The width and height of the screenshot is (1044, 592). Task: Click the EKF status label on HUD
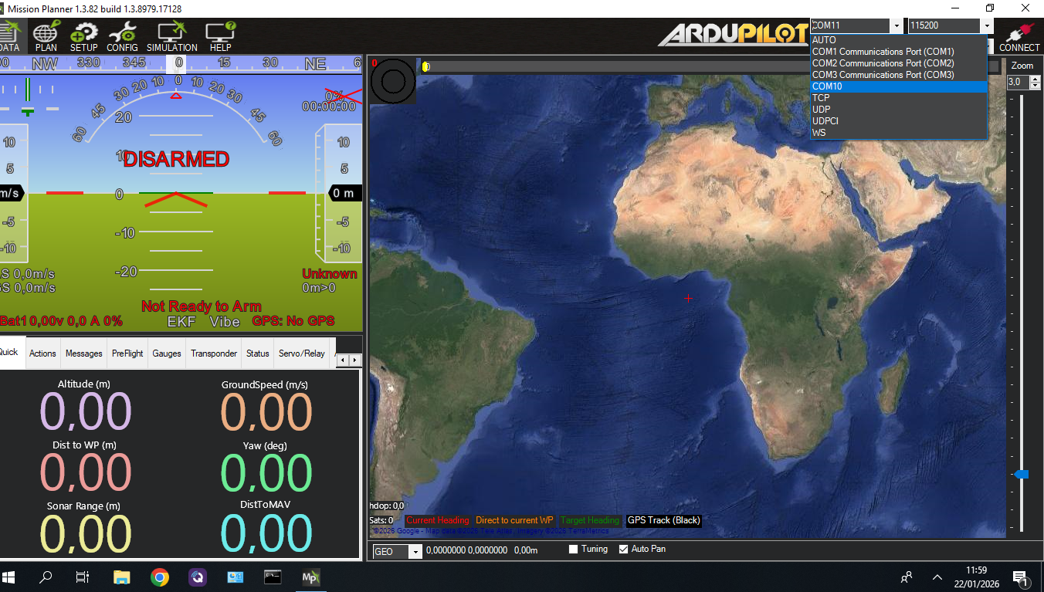(182, 322)
